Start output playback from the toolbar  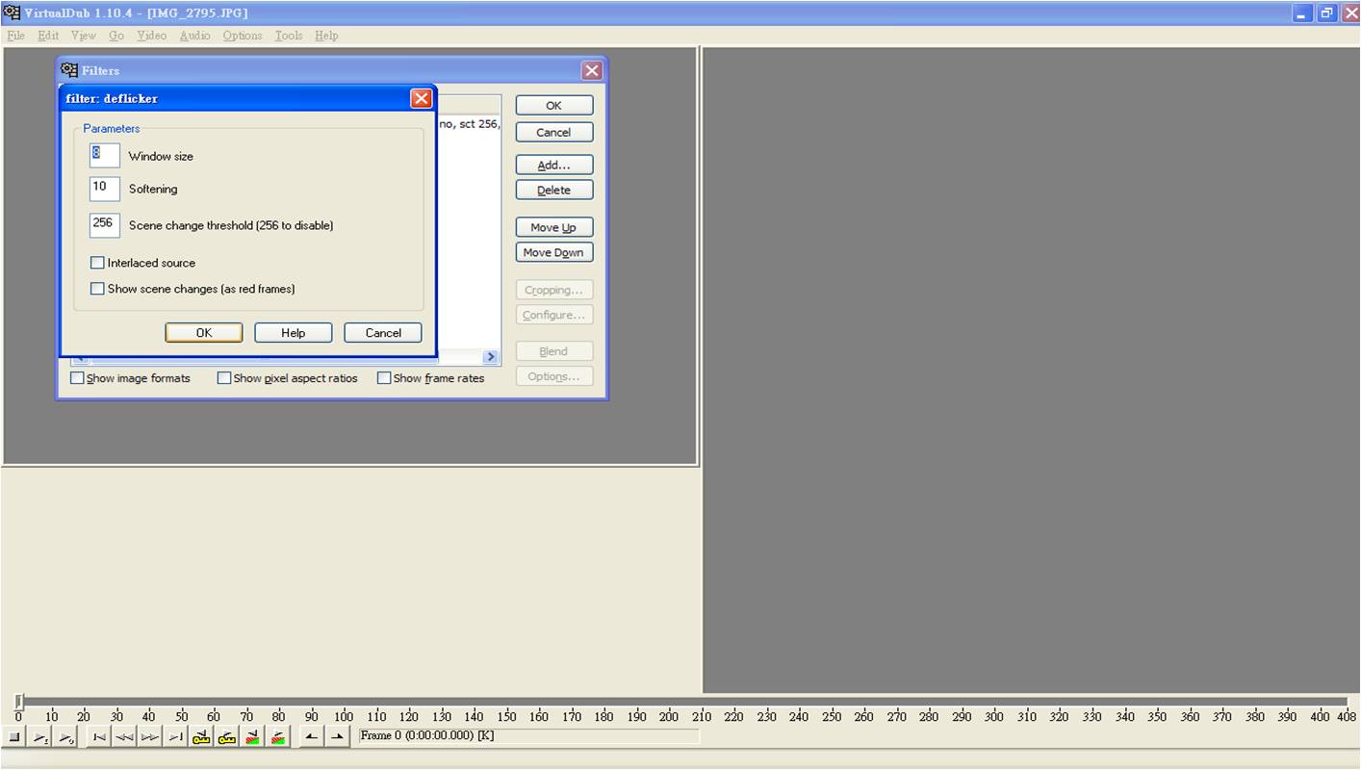click(65, 737)
